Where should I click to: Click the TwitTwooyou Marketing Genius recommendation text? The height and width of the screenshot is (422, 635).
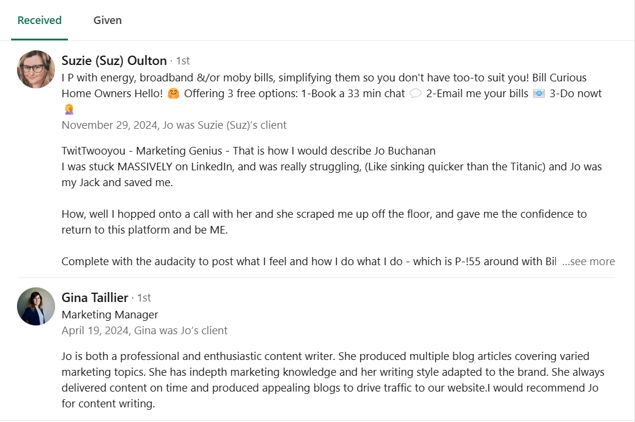pos(248,151)
